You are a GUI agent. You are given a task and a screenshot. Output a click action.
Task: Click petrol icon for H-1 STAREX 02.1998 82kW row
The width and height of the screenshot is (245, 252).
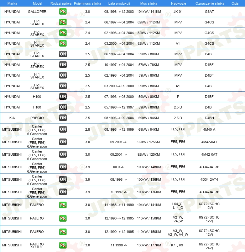(63, 33)
